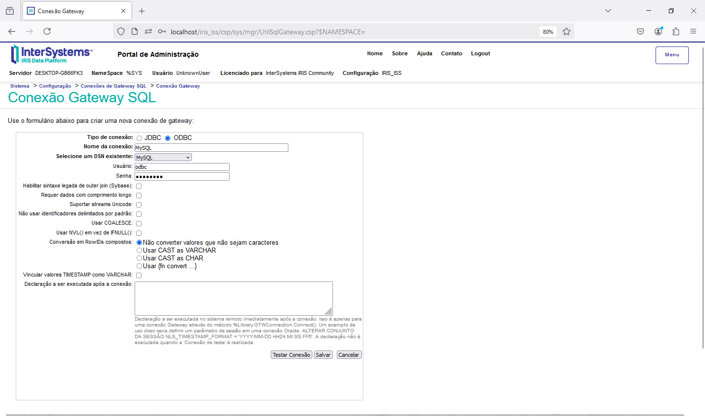Click the InterSystems IRIS logo

pyautogui.click(x=51, y=54)
